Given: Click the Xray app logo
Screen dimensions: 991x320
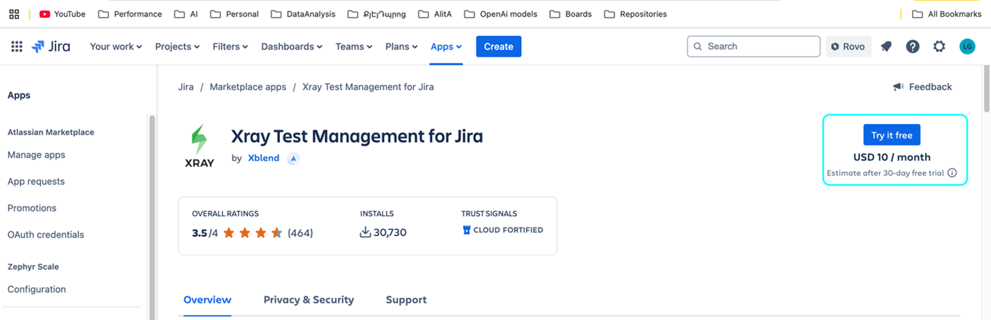Looking at the screenshot, I should pos(199,146).
